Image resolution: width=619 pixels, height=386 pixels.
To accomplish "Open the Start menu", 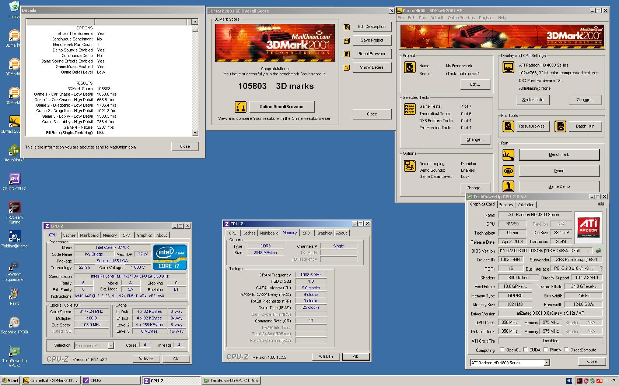I will pos(10,380).
